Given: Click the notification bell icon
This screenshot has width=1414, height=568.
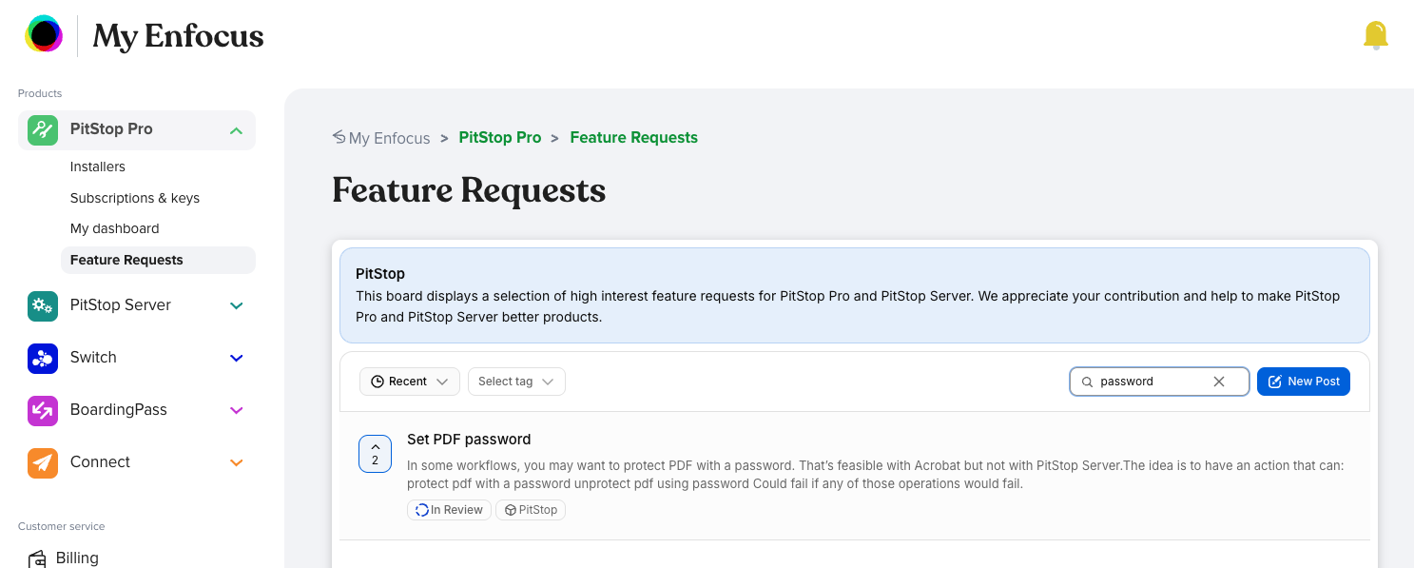Looking at the screenshot, I should point(1375,35).
